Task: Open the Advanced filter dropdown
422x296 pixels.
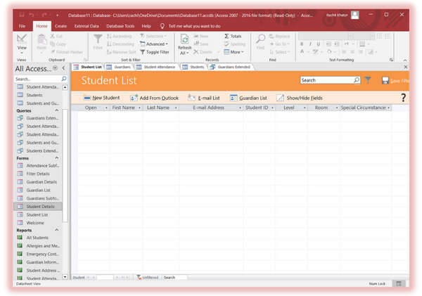Action: coord(154,44)
